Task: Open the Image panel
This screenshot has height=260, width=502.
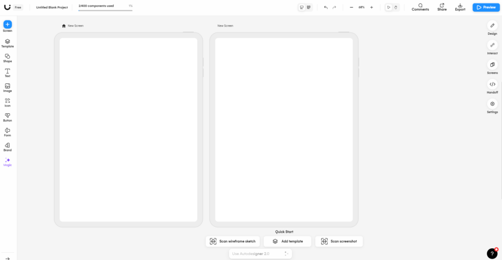Action: (x=7, y=87)
